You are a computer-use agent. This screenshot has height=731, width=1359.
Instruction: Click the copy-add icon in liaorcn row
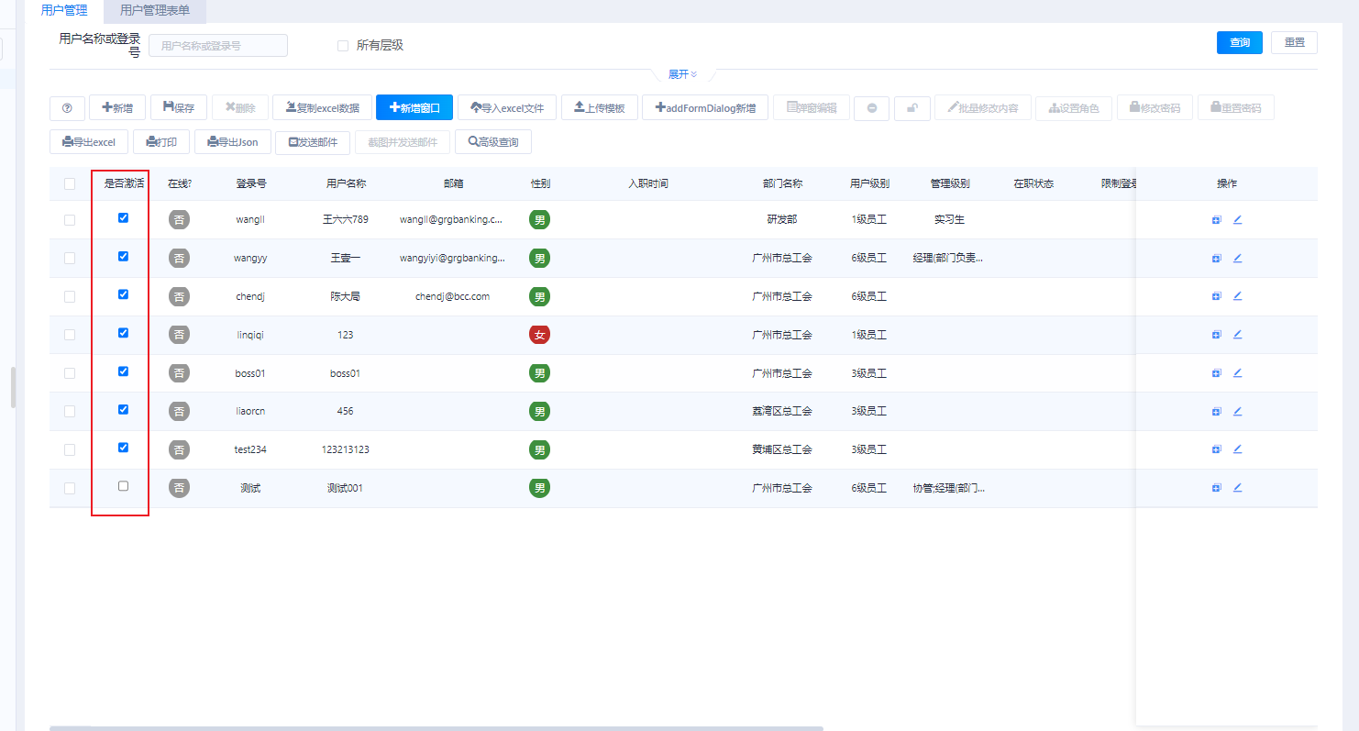(1217, 412)
